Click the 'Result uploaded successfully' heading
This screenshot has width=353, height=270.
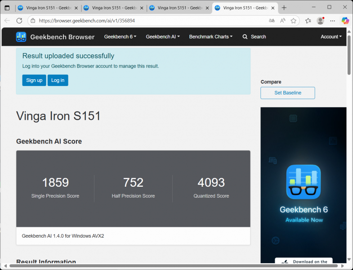[68, 56]
